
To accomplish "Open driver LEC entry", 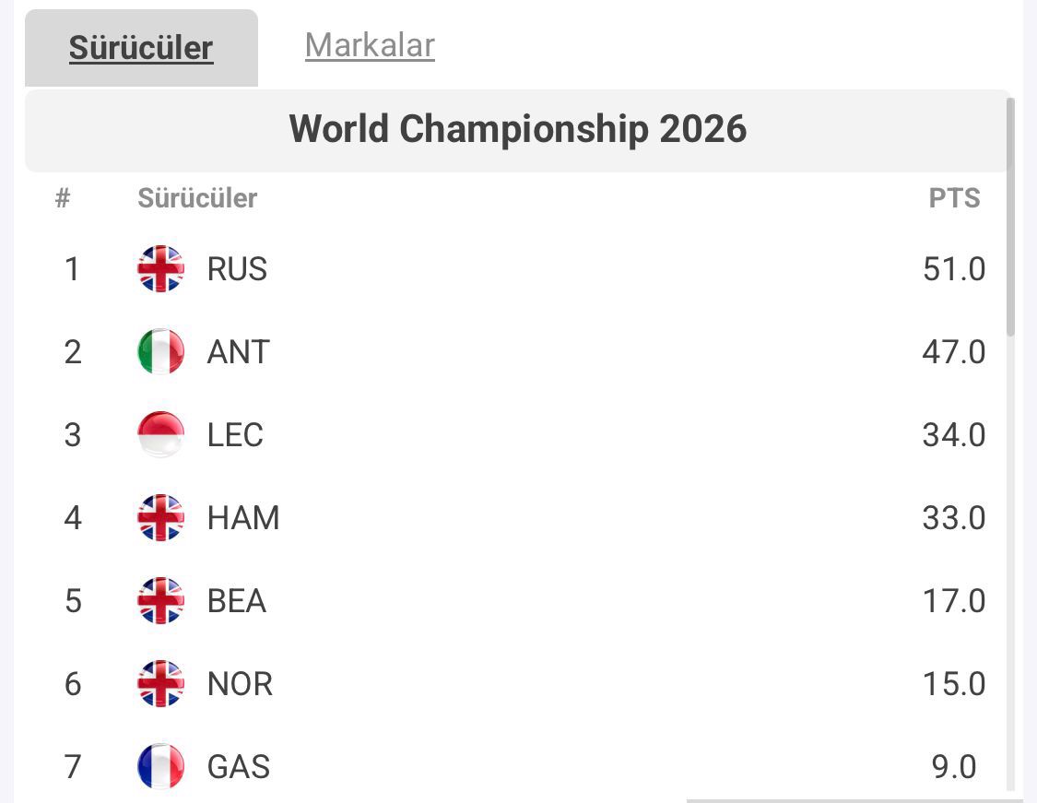I will (235, 435).
